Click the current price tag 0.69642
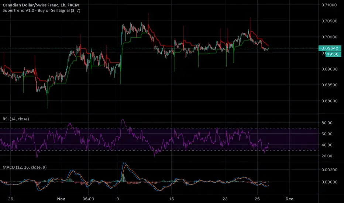This screenshot has height=203, width=344. 330,48
